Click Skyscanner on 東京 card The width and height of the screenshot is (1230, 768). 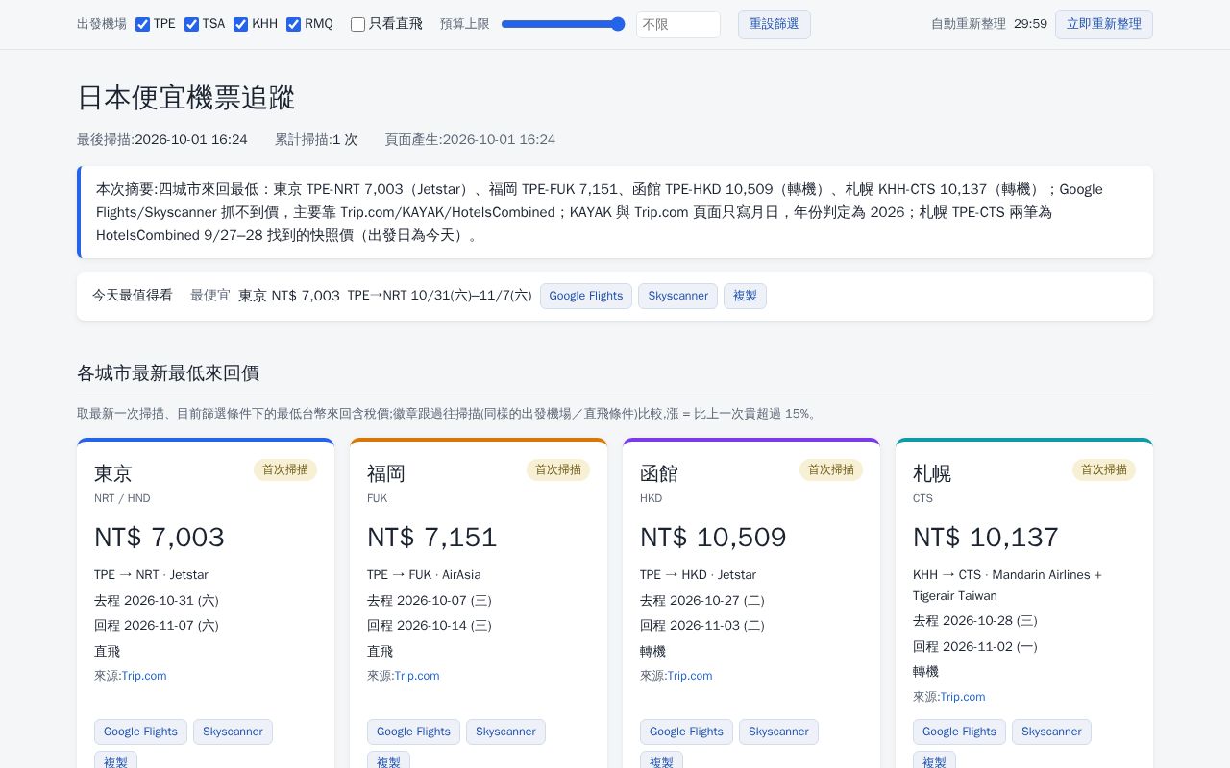(233, 732)
